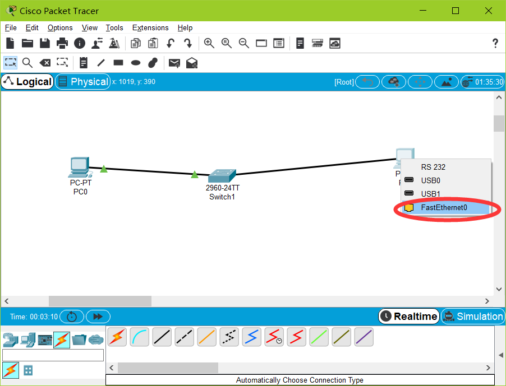This screenshot has width=506, height=386.
Task: Go back a level with the back arrow
Action: [x=367, y=82]
